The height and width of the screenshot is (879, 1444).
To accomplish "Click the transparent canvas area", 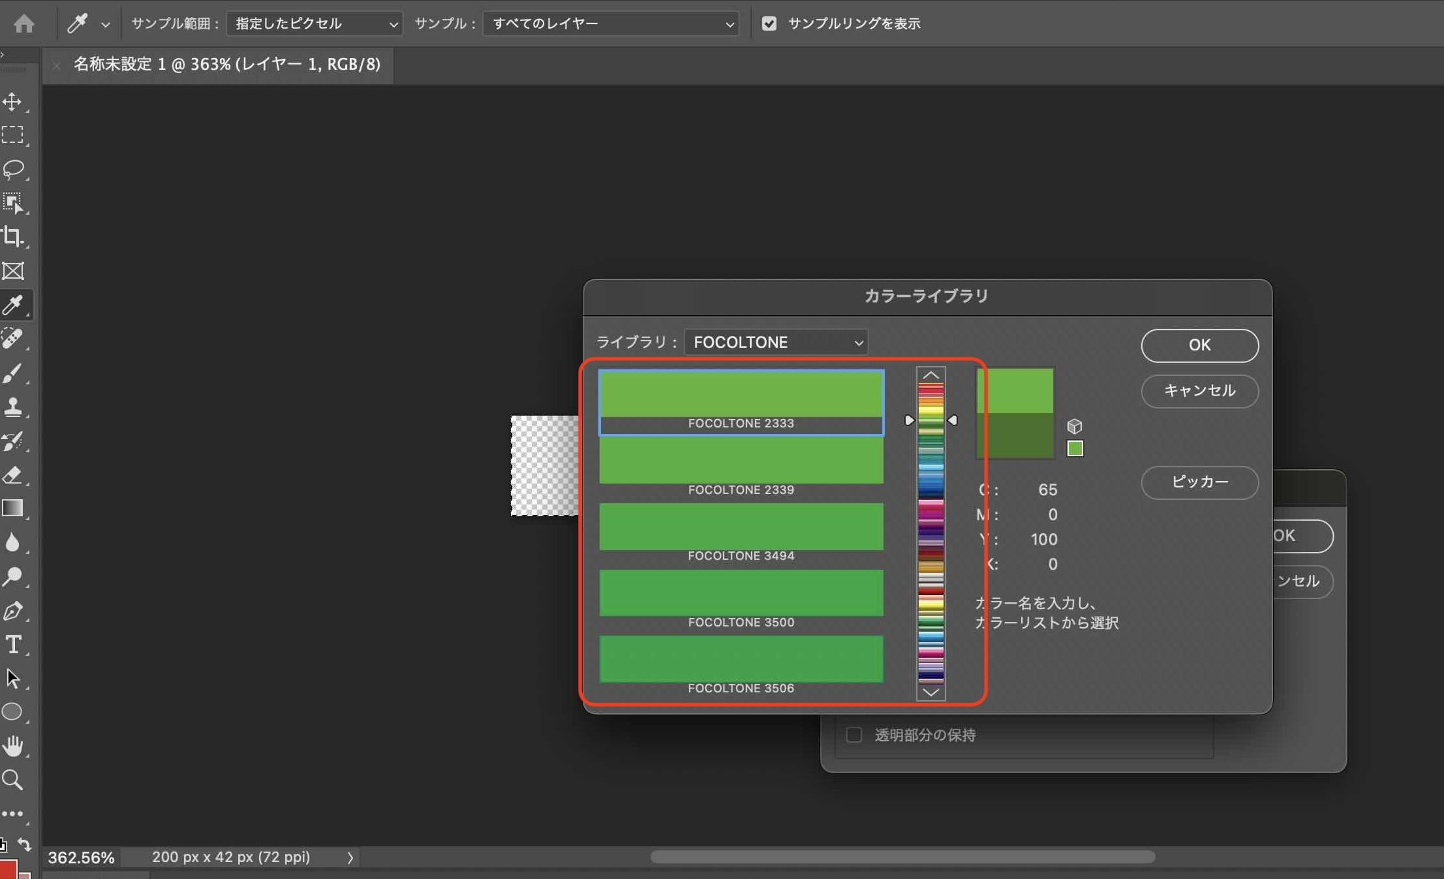I will [x=544, y=465].
